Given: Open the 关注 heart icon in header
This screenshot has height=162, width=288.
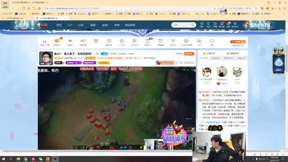Looking at the screenshot, I should [208, 25].
